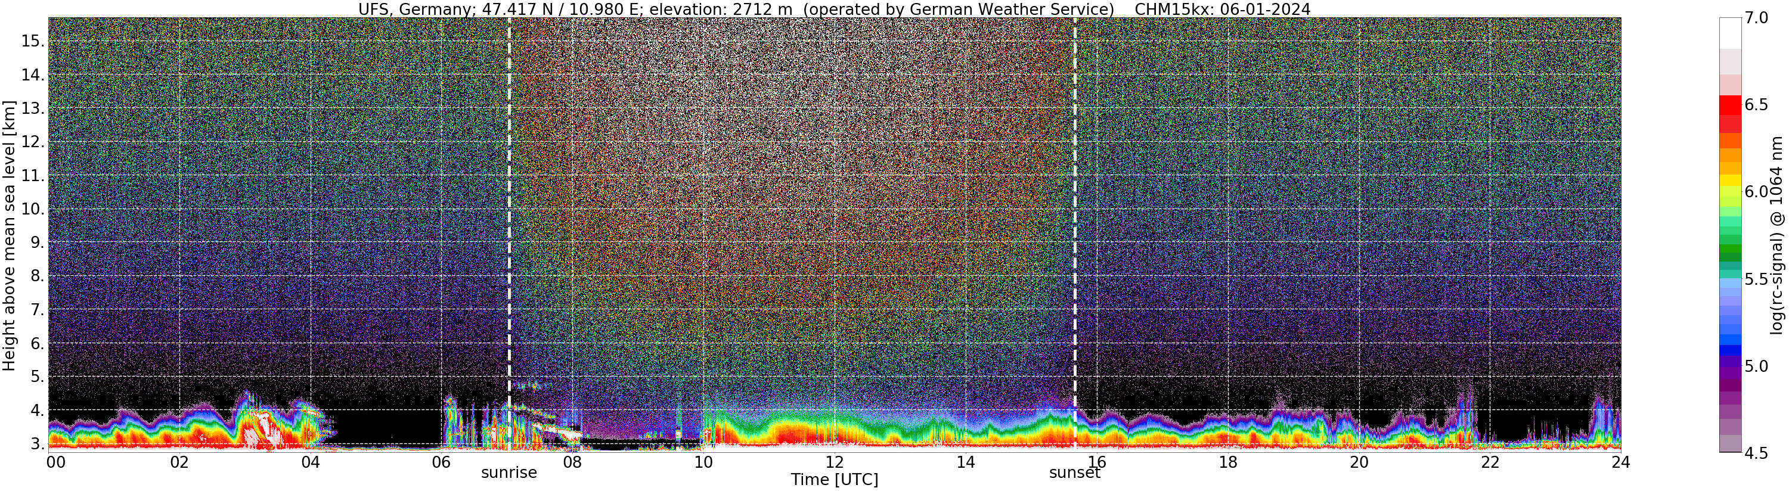
Task: Click the 'Time [UTC]' axis label
Action: [834, 480]
